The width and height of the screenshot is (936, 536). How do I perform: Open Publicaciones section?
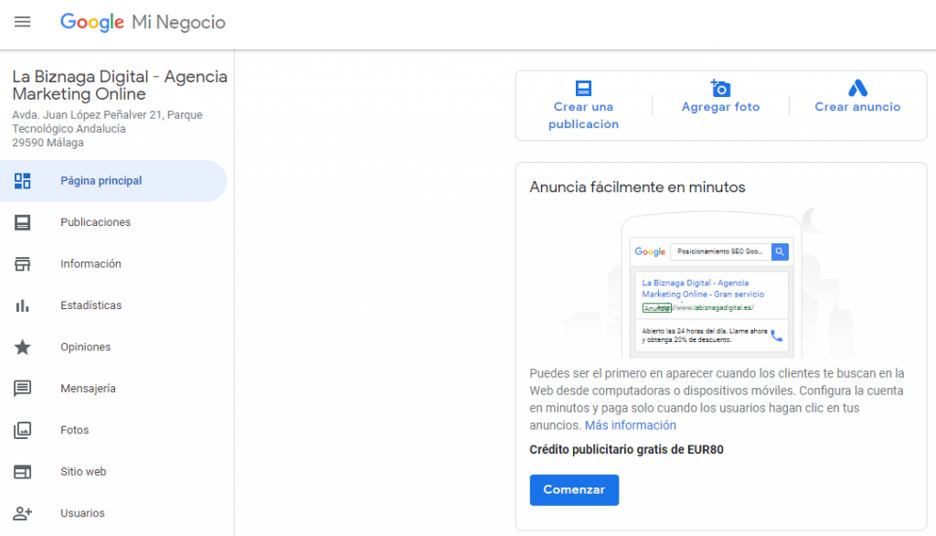[113, 222]
